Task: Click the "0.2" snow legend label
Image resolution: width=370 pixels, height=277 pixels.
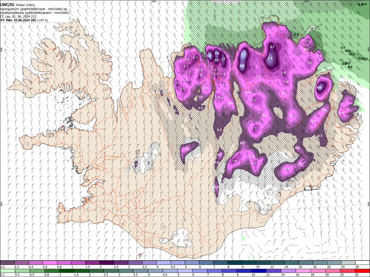Action: pos(2,267)
